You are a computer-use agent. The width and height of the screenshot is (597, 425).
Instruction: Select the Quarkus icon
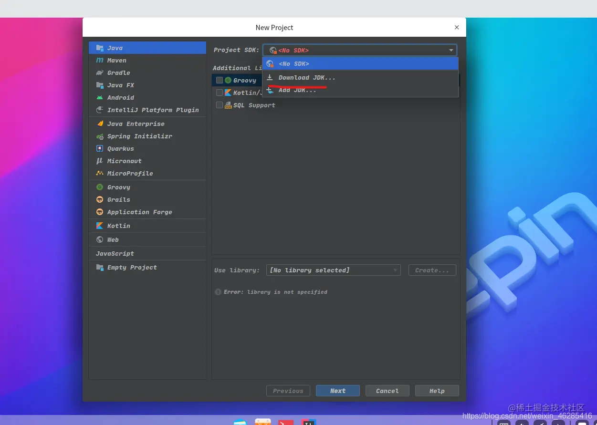100,148
